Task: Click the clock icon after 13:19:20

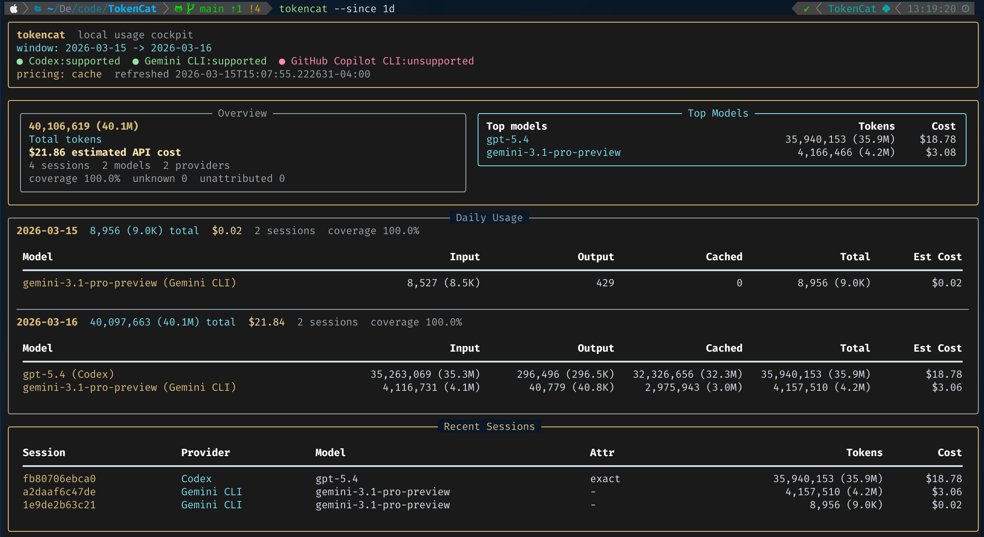Action: (x=966, y=9)
